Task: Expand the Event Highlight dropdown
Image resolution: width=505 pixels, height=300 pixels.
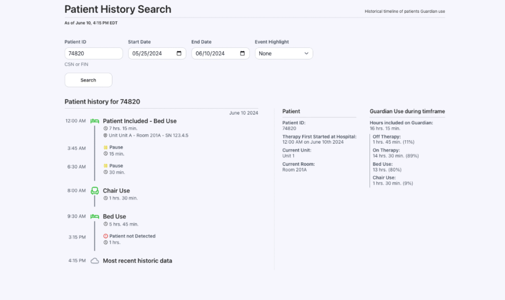Action: (x=284, y=54)
